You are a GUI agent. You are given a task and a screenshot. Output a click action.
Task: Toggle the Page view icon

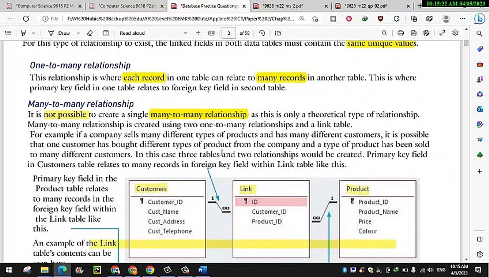(x=278, y=33)
